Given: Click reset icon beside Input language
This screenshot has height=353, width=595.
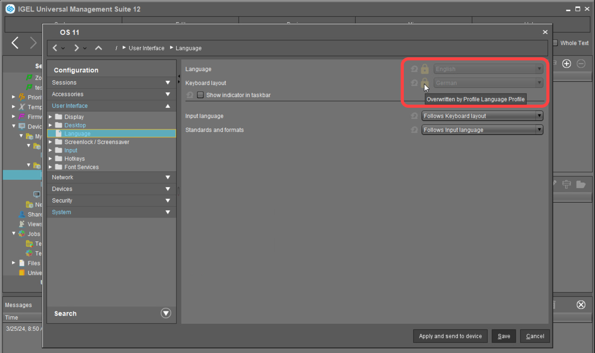Looking at the screenshot, I should pyautogui.click(x=414, y=116).
